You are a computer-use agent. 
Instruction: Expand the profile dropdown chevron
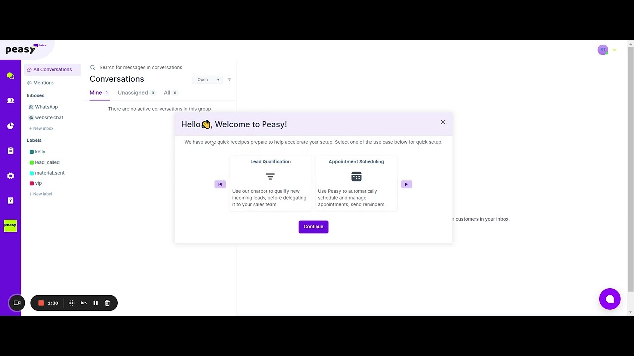point(615,50)
